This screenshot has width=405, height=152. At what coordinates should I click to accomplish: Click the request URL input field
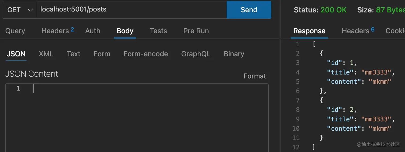pyautogui.click(x=131, y=10)
